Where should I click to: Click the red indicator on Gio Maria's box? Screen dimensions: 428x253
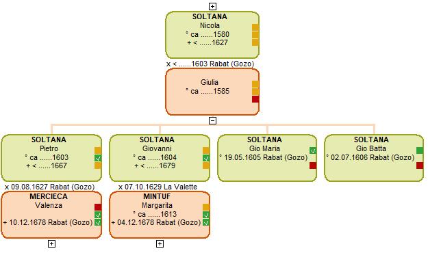point(313,165)
